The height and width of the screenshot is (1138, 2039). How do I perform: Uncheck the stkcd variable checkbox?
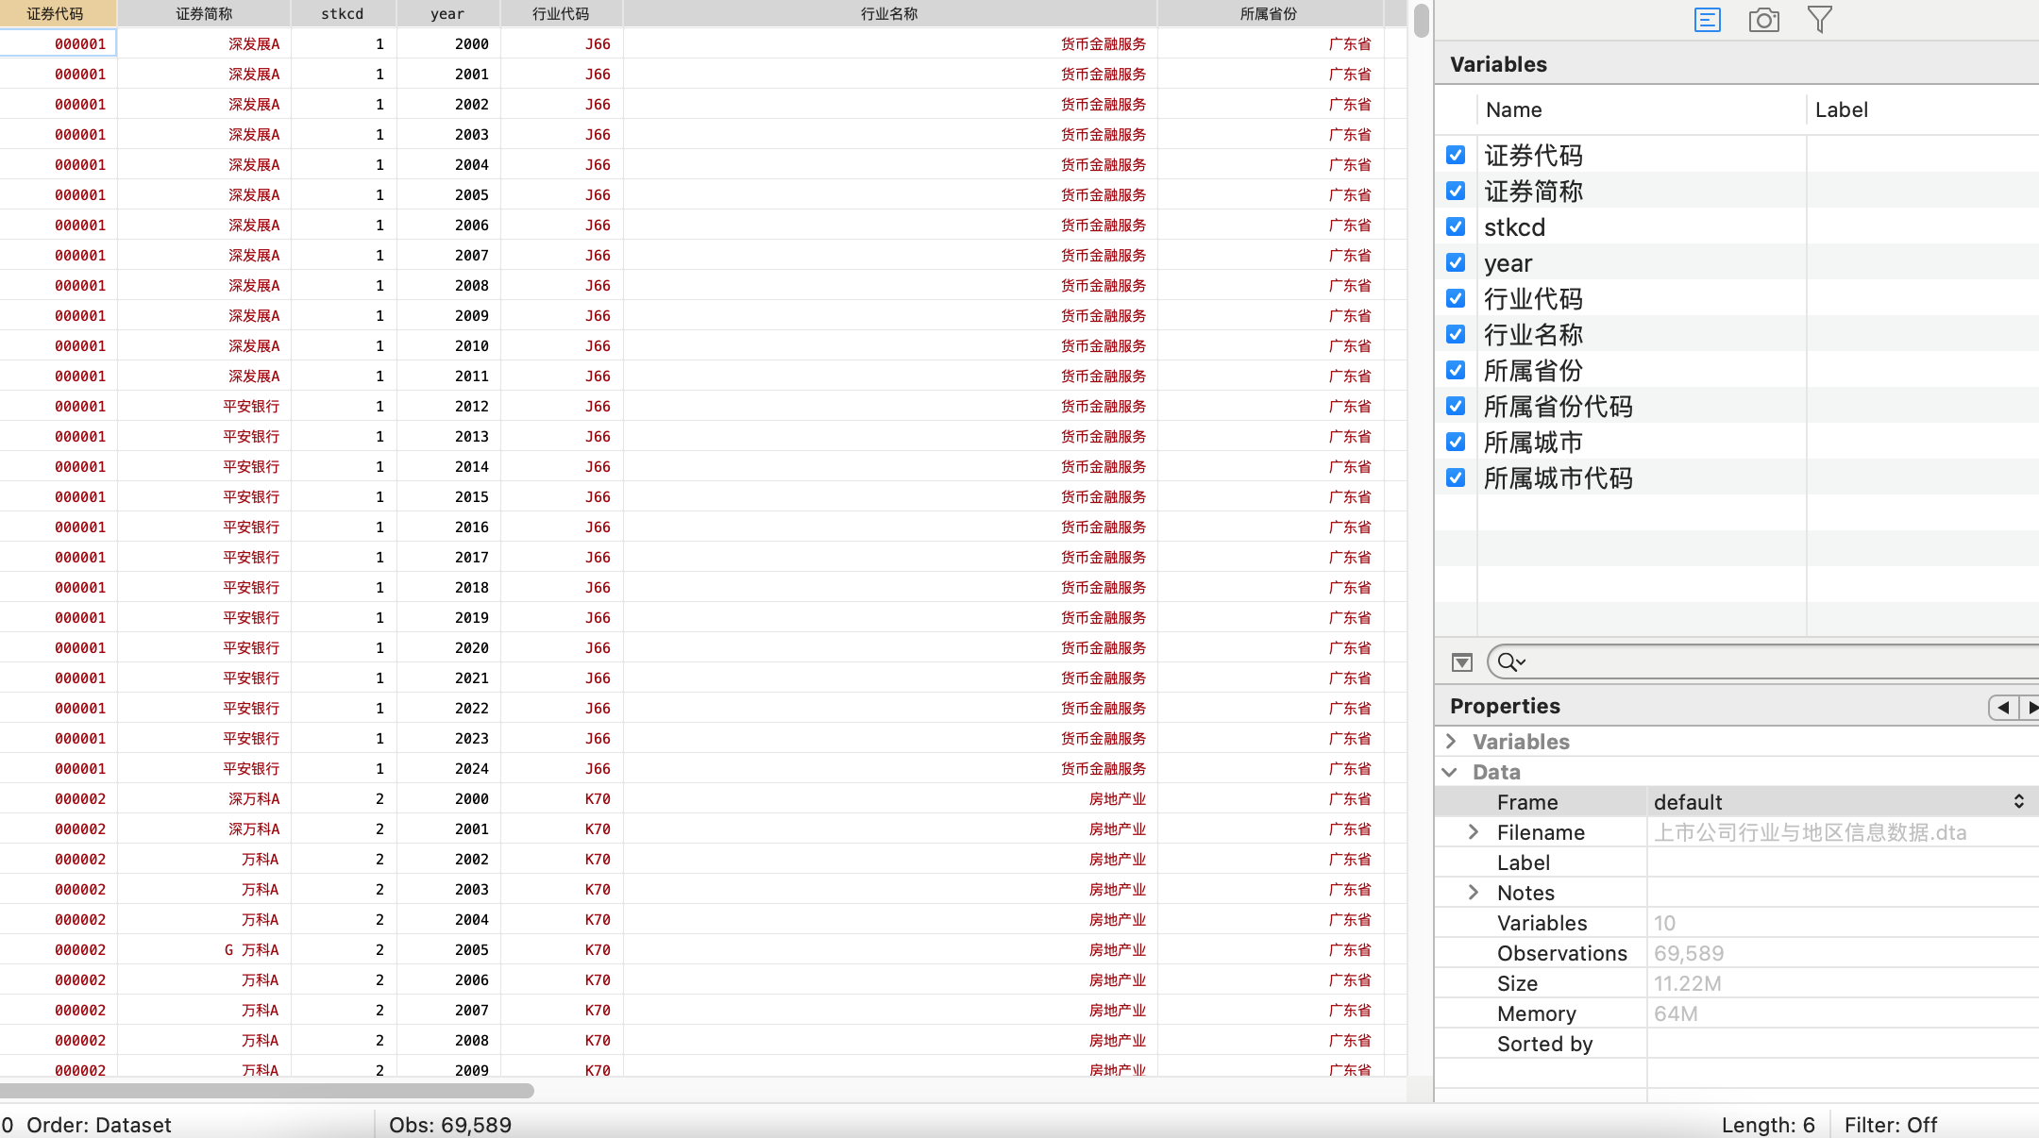[1456, 226]
